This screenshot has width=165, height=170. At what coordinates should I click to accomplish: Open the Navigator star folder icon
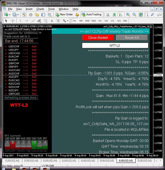37,15
